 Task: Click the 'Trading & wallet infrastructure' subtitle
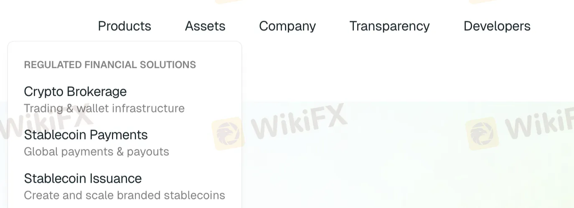[x=104, y=108]
